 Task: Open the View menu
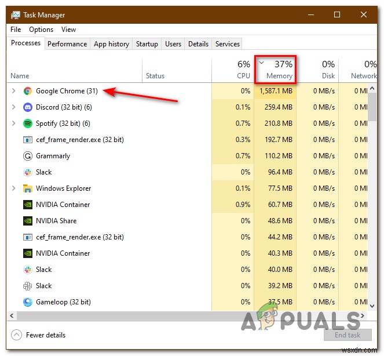(x=68, y=30)
